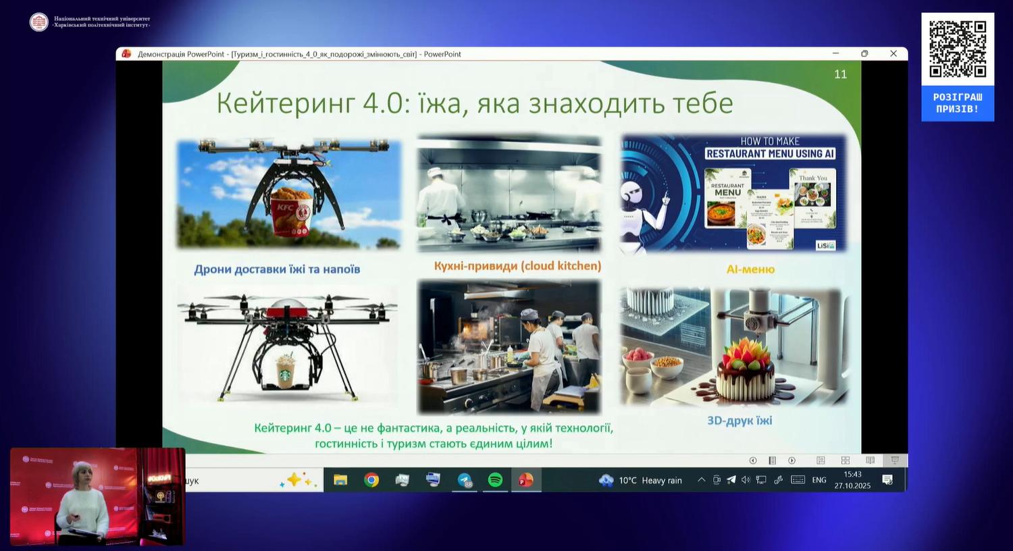Restore down the PowerPoint window
1013x551 pixels.
864,54
